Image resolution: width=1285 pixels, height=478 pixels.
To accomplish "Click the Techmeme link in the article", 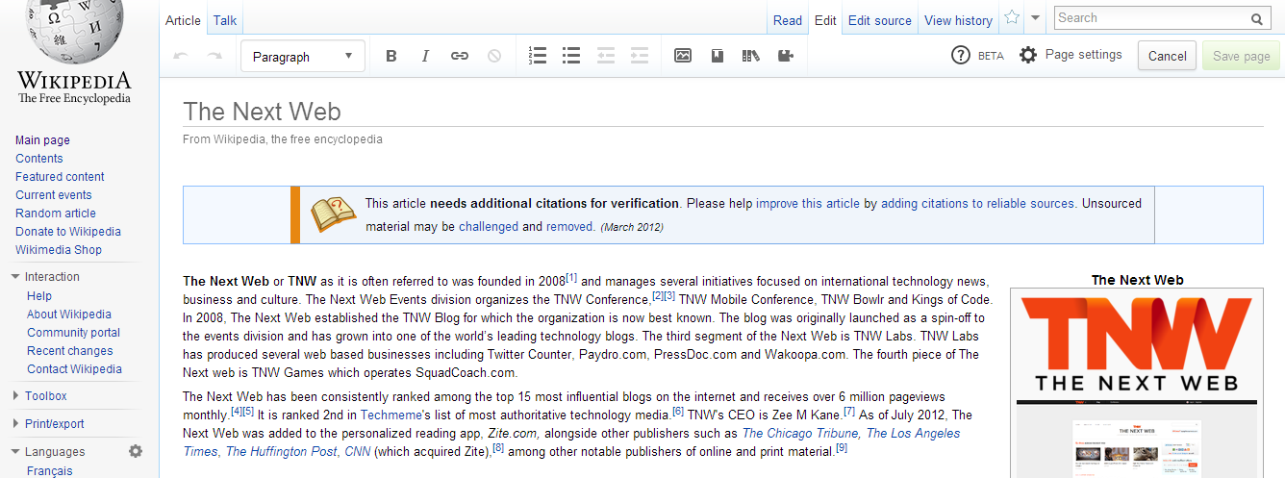I will coord(392,415).
